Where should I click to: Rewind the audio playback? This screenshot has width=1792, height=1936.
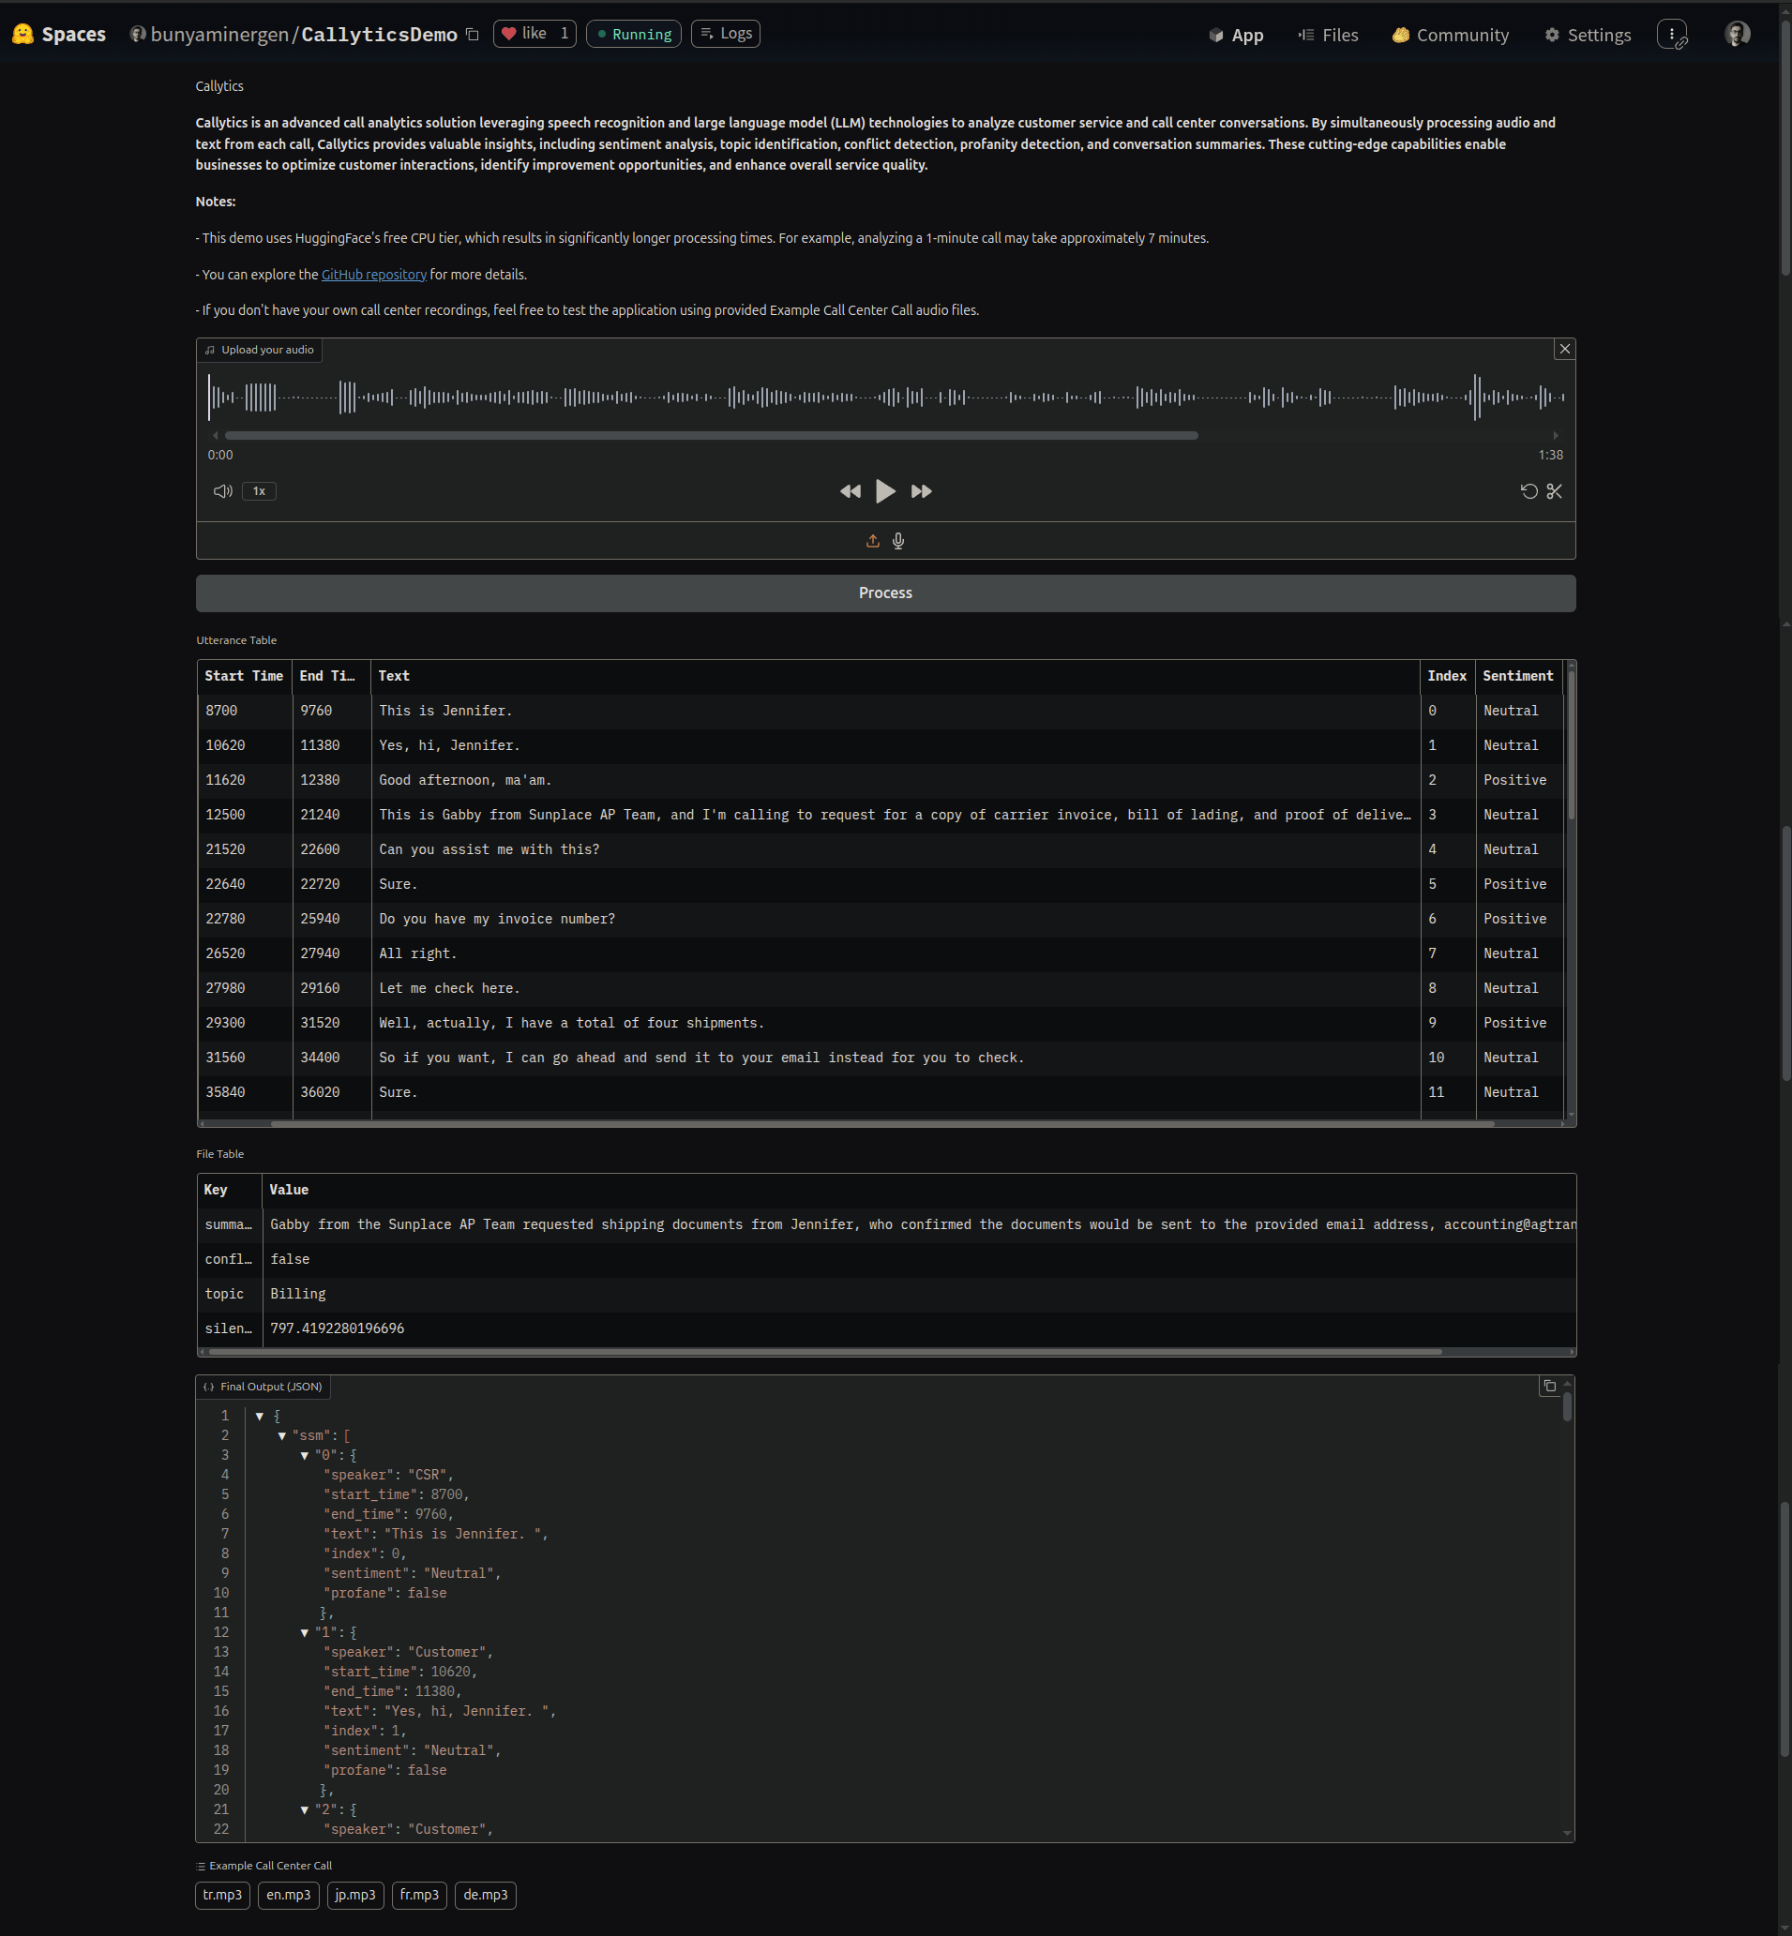pyautogui.click(x=850, y=491)
